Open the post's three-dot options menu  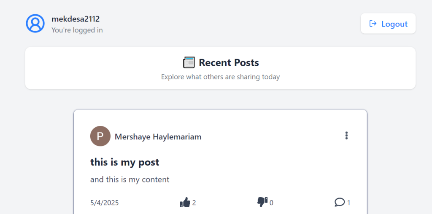coord(346,136)
